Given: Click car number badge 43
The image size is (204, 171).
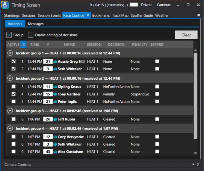Looking at the screenshot, I should (x=48, y=152).
